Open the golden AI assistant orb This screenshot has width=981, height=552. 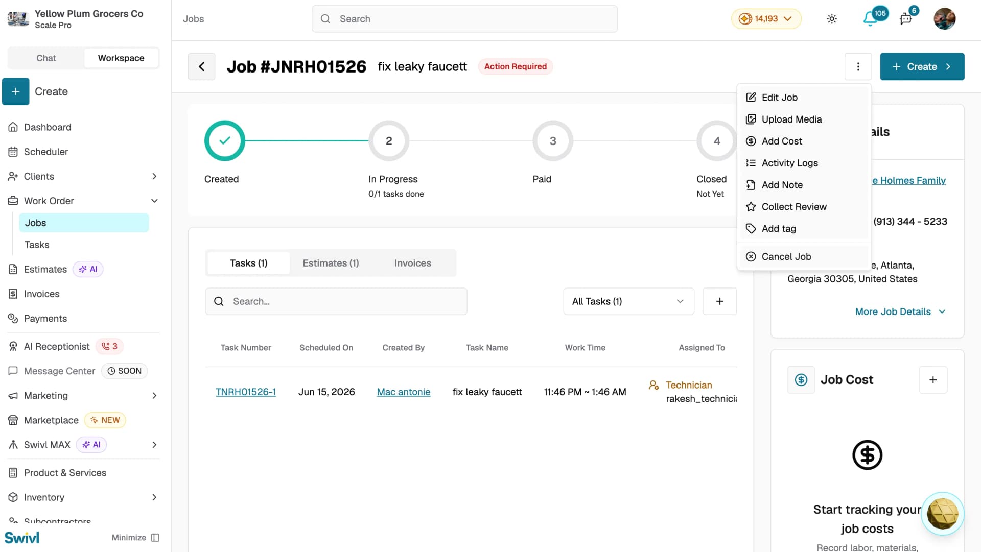[942, 514]
